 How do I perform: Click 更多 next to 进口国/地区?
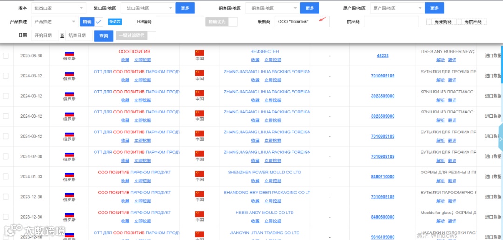click(x=185, y=8)
